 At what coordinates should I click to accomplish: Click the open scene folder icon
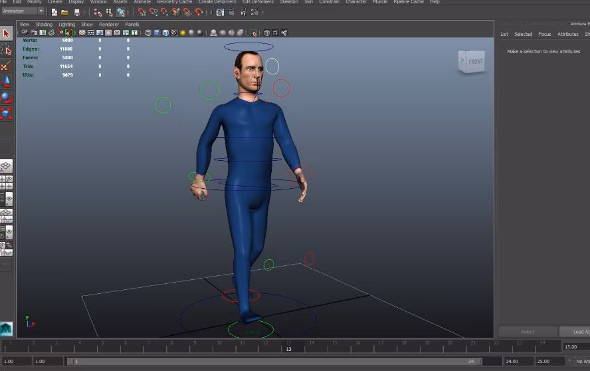64,13
